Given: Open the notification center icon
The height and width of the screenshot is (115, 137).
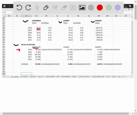Looking at the screenshot, I should [x=130, y=6].
